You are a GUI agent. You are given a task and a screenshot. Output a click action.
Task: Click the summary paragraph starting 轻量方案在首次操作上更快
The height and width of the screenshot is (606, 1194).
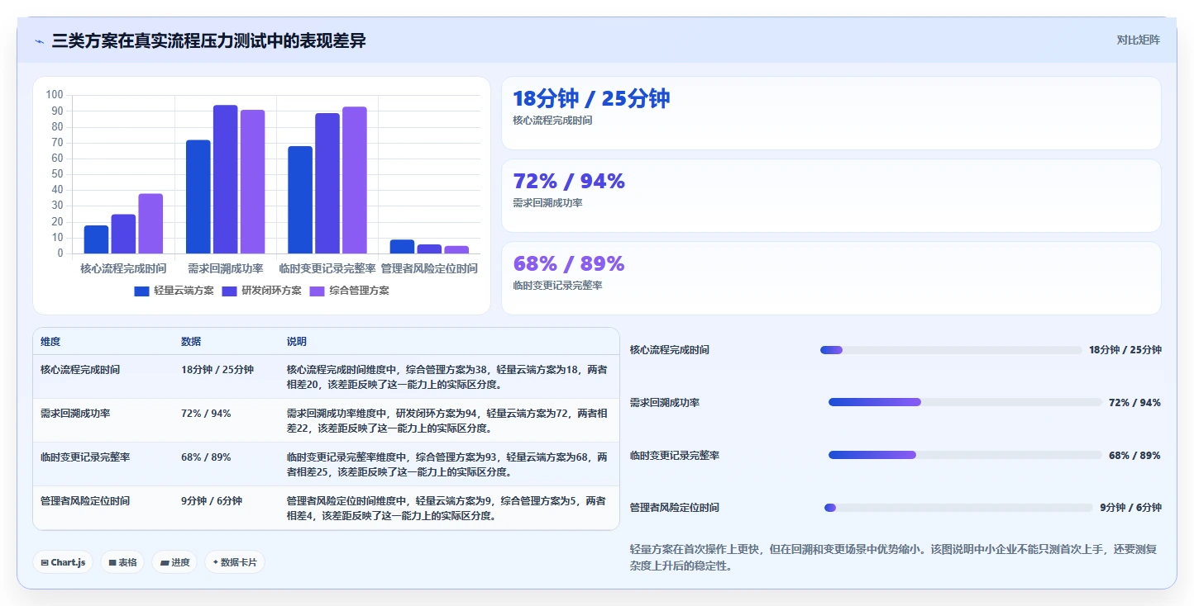click(893, 557)
